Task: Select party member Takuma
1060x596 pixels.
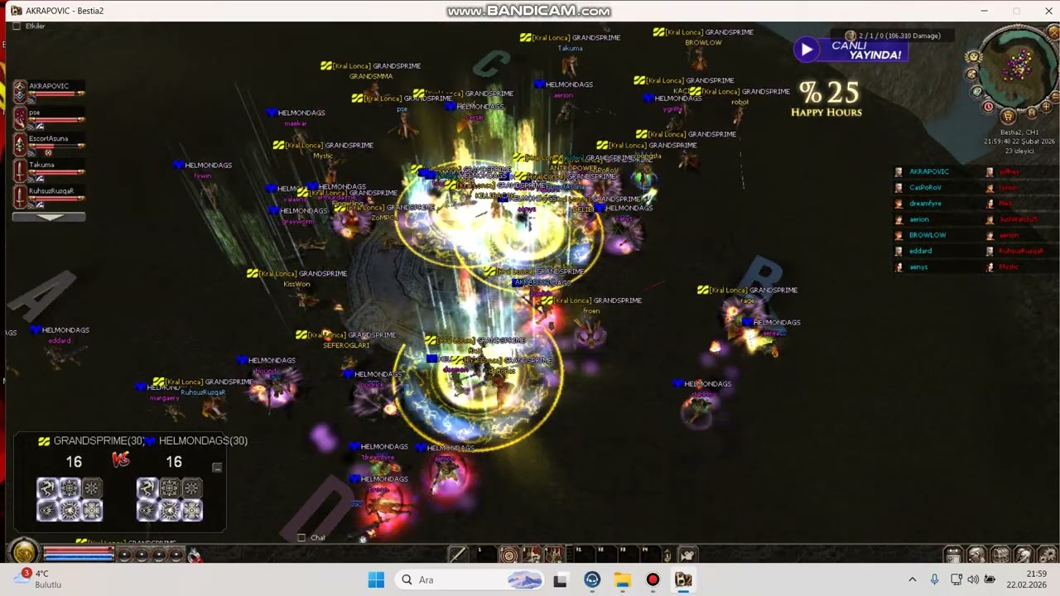Action: (20, 171)
